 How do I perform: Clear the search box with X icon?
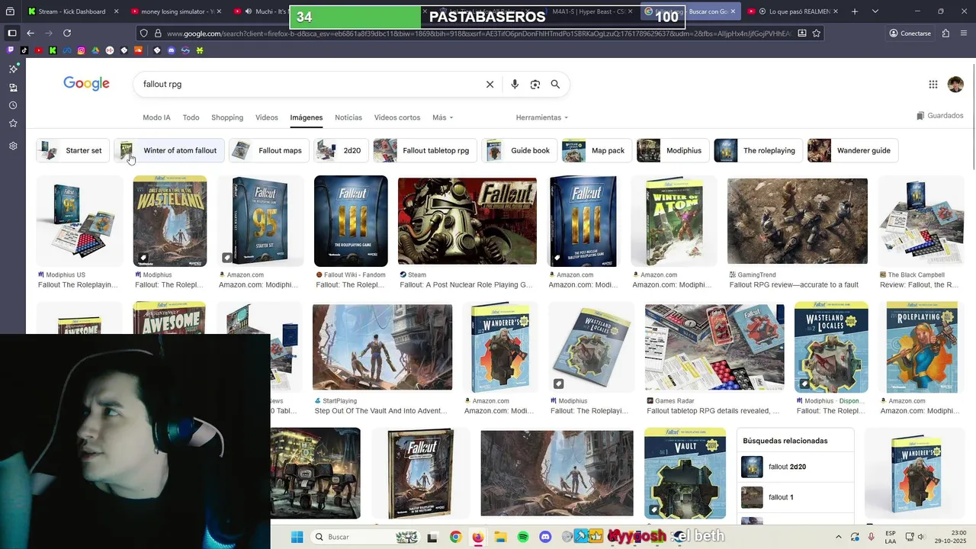(490, 85)
